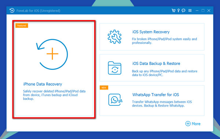Open the key register icon
220x139 pixels.
[179, 11]
